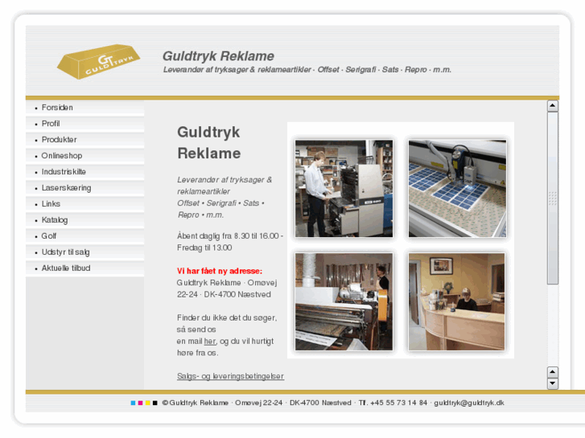This screenshot has width=585, height=438.
Task: Click the bottom-most scroll-down arrow
Action: click(x=553, y=383)
